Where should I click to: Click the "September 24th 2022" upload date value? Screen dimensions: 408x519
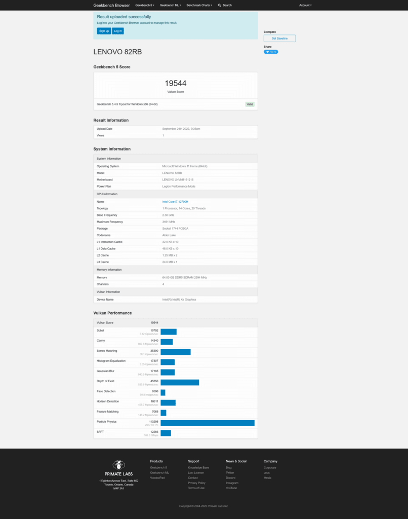click(x=181, y=129)
